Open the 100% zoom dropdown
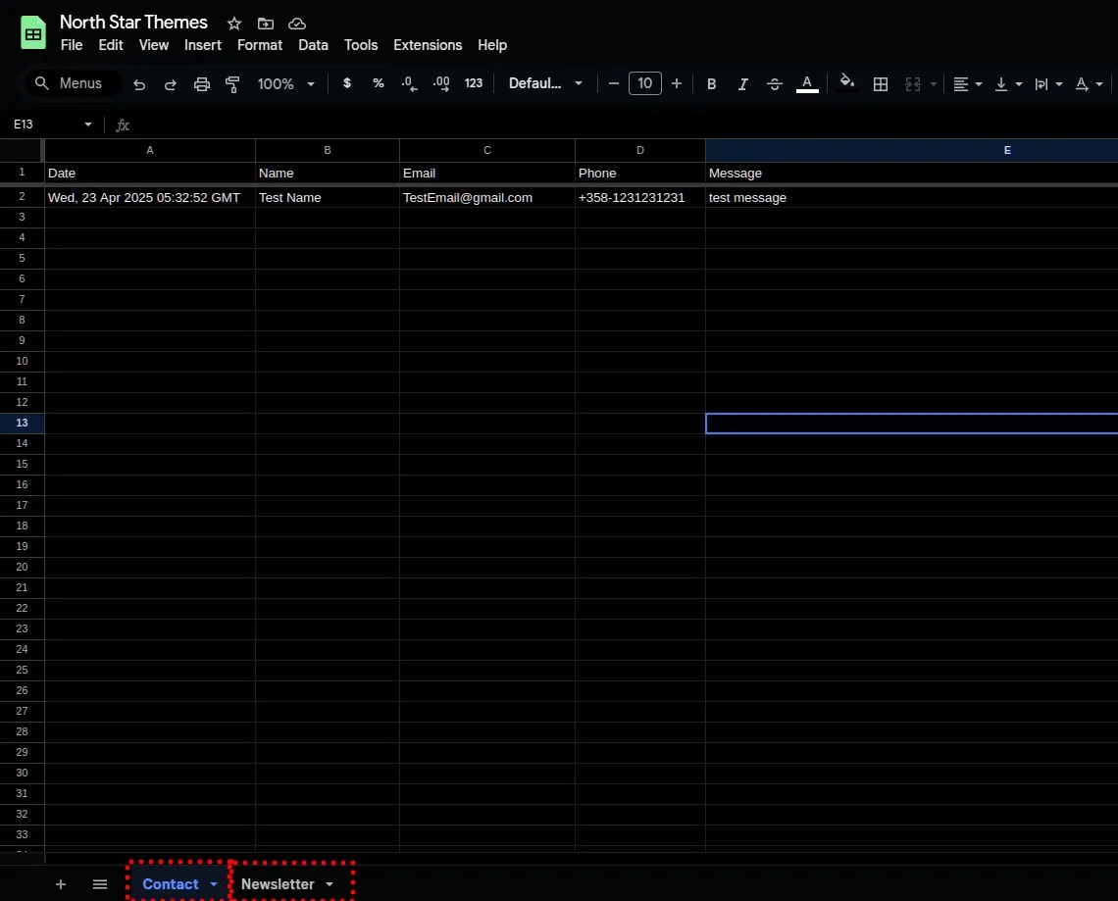The image size is (1118, 901). (285, 84)
